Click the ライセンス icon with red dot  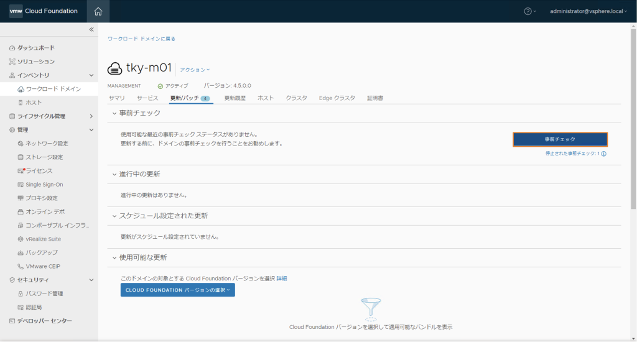[x=21, y=170]
